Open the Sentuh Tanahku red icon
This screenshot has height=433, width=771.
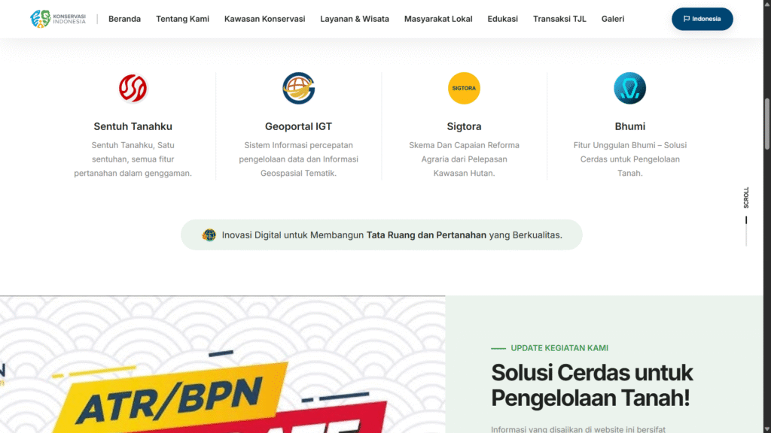point(133,89)
